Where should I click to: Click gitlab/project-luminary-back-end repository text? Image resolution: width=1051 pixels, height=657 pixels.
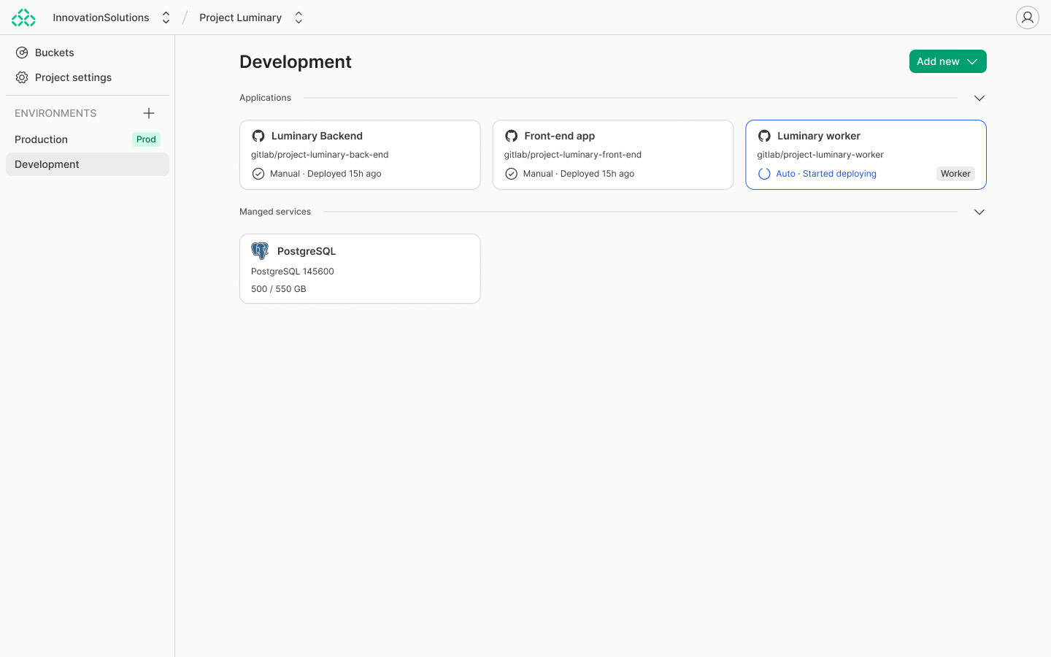tap(320, 155)
